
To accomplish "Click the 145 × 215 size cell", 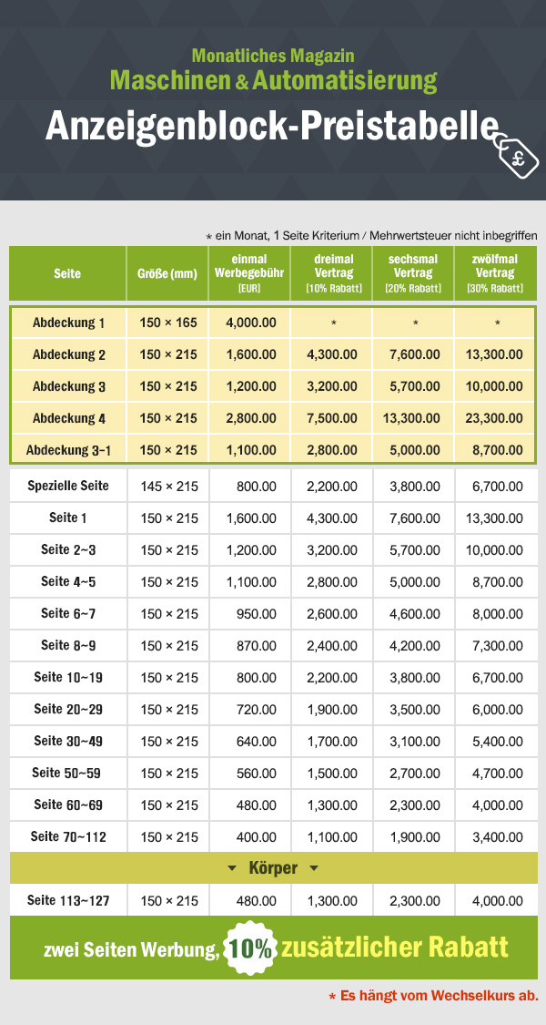I will tap(168, 487).
